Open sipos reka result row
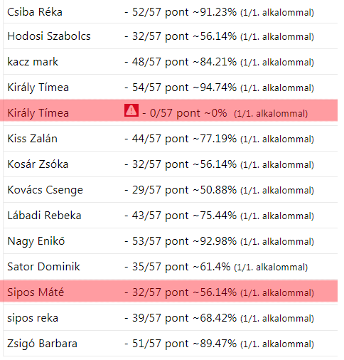The image size is (344, 360). 171,318
